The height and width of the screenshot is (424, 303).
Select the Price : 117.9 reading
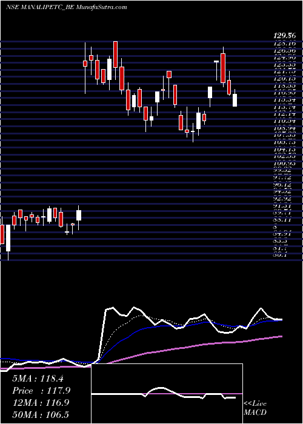pyautogui.click(x=41, y=391)
